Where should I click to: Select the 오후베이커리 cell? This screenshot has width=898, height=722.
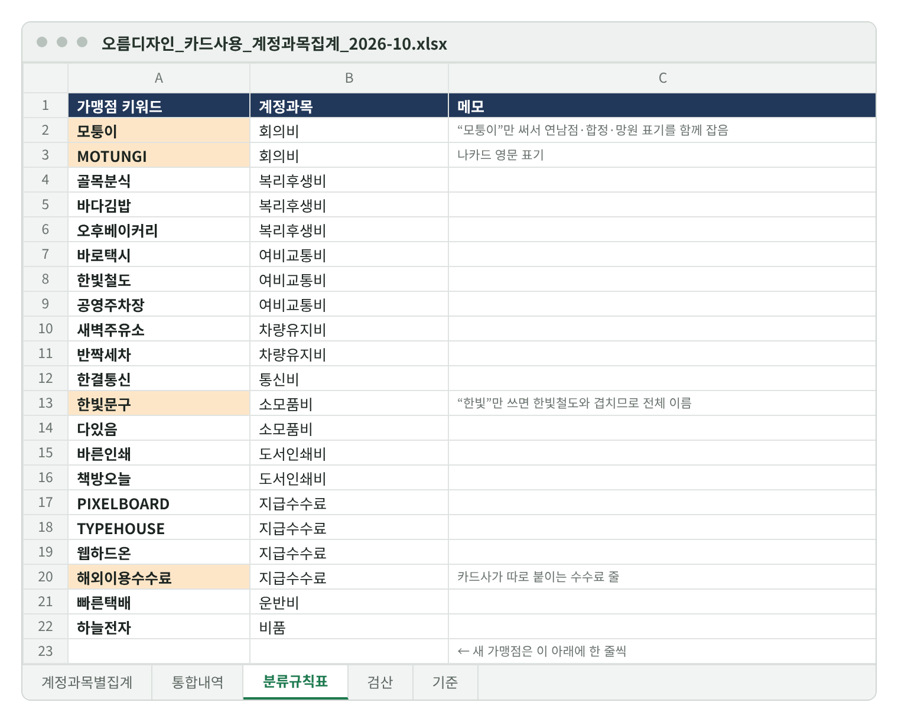pos(159,230)
